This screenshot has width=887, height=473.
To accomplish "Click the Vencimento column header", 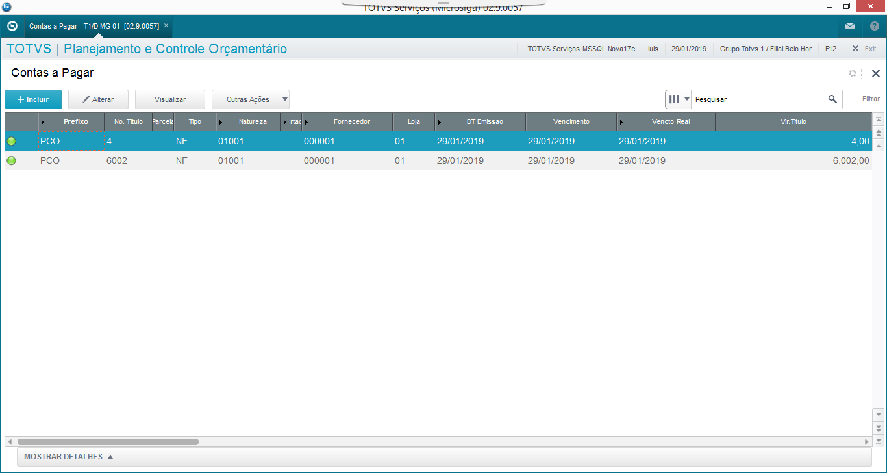I will [571, 121].
